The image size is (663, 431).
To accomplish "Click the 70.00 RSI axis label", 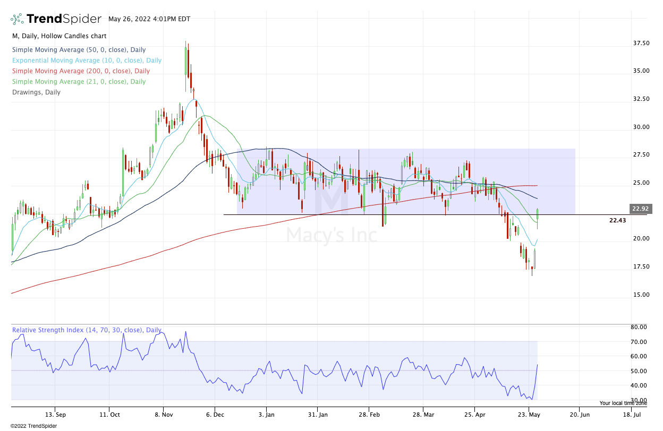I will click(639, 342).
